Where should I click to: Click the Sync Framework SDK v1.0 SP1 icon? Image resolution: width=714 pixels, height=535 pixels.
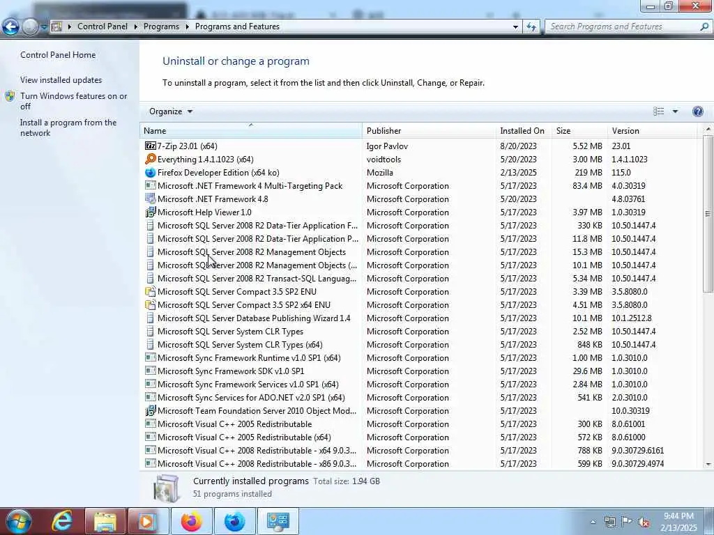(x=151, y=371)
